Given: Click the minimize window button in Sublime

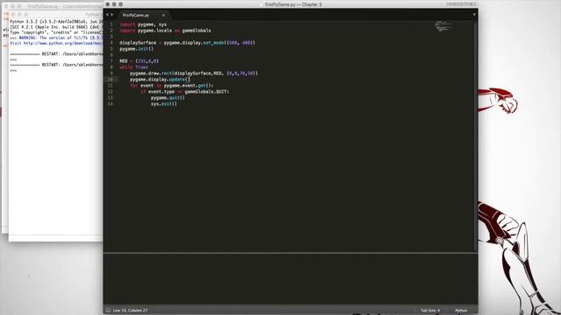Looking at the screenshot, I should tap(114, 4).
